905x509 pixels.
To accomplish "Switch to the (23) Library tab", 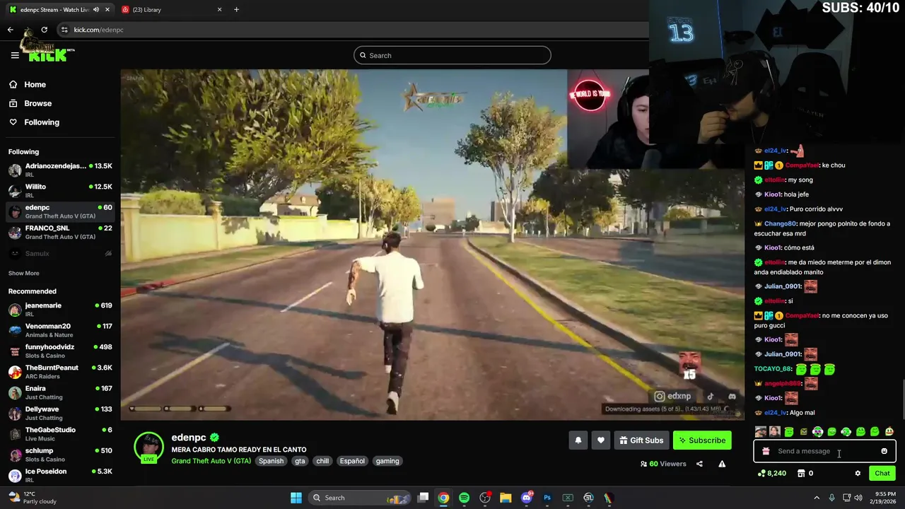I will pyautogui.click(x=171, y=10).
